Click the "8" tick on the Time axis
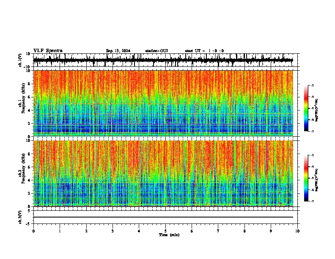The image size is (335, 259). [x=244, y=231]
